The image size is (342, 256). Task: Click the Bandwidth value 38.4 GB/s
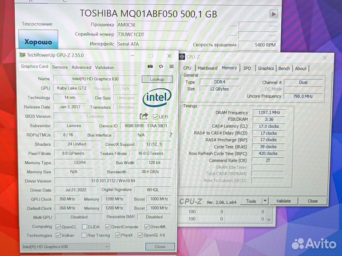click(150, 171)
